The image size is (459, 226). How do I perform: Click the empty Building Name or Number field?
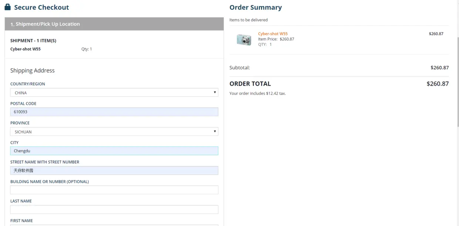tap(114, 190)
